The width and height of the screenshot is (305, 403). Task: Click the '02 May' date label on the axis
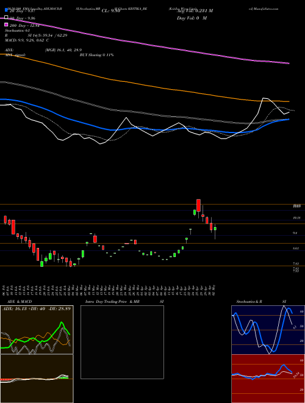pos(215,289)
